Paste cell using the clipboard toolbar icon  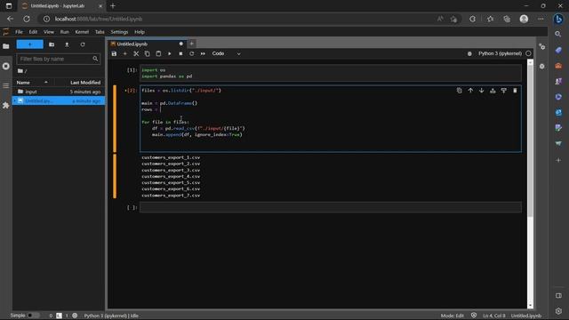(158, 53)
